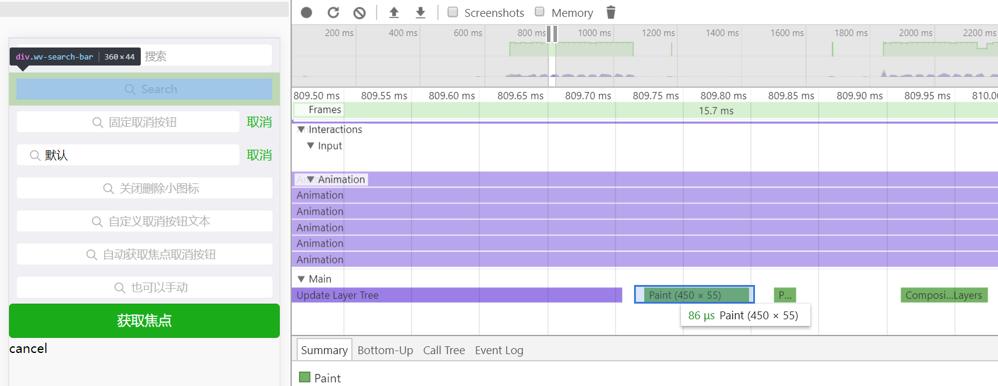Viewport: 998px width, 386px height.
Task: Collapse the Input track
Action: tap(310, 146)
